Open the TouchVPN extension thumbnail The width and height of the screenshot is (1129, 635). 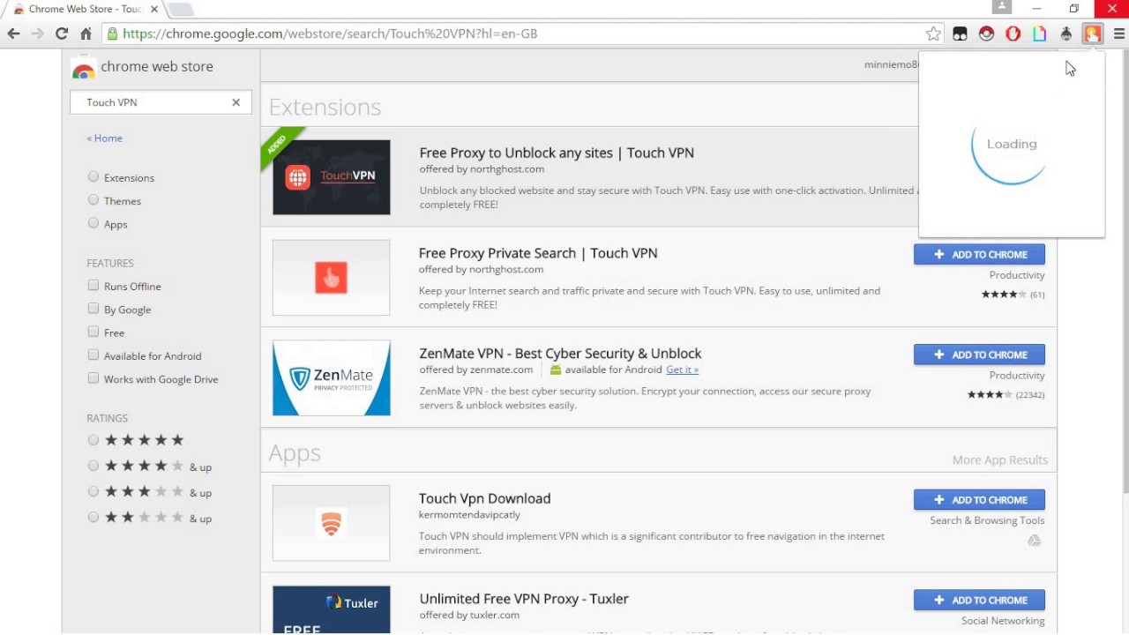331,176
